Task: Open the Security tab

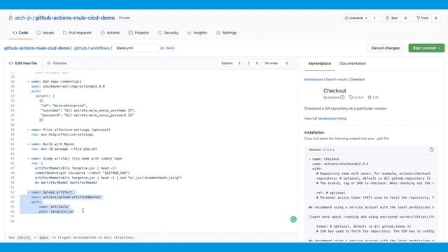Action: pyautogui.click(x=168, y=33)
